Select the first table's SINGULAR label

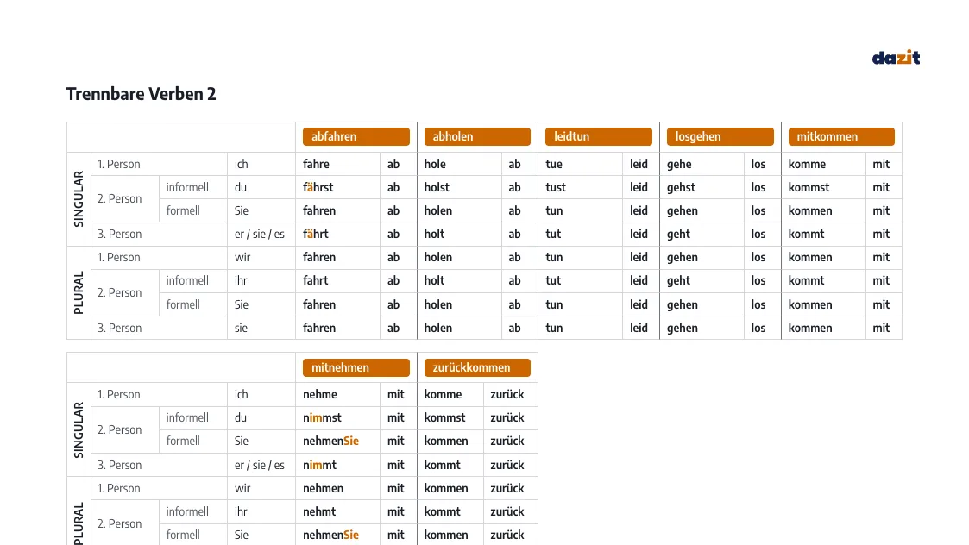tap(79, 199)
